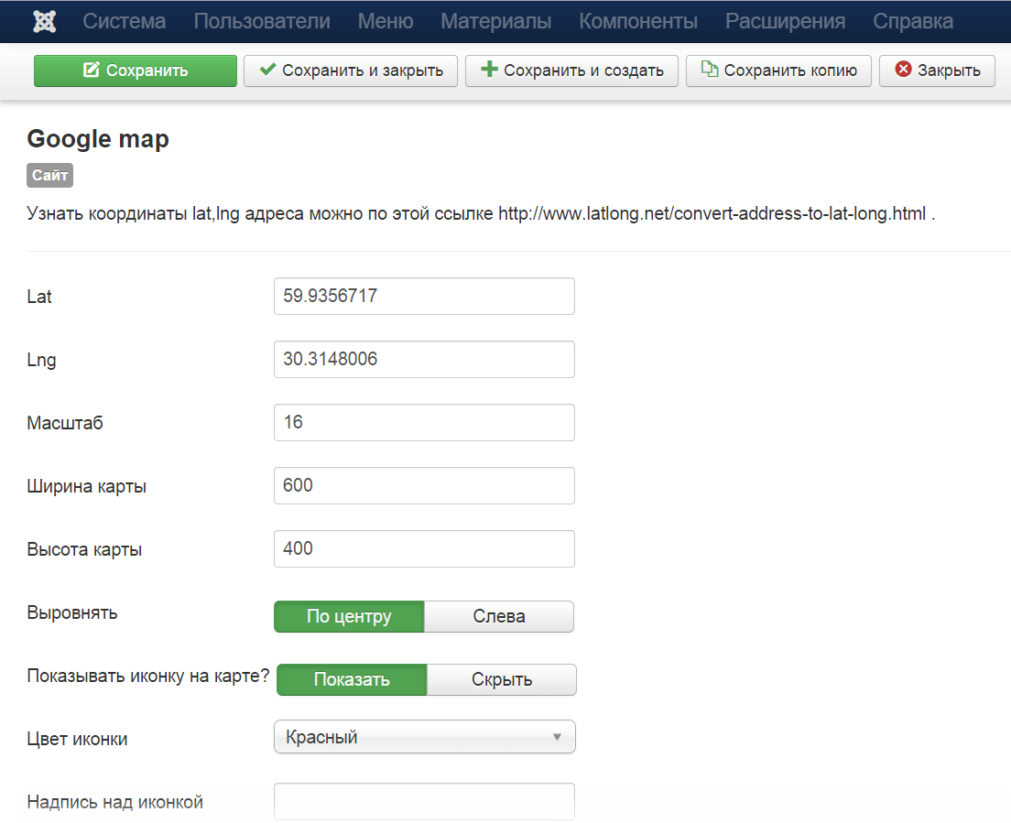Click the Сохранить и создать button label
1011x823 pixels.
tap(583, 70)
